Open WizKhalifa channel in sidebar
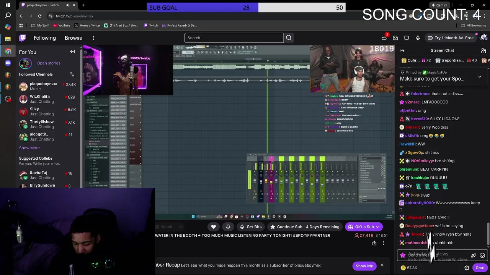This screenshot has height=275, width=490. pos(47,99)
